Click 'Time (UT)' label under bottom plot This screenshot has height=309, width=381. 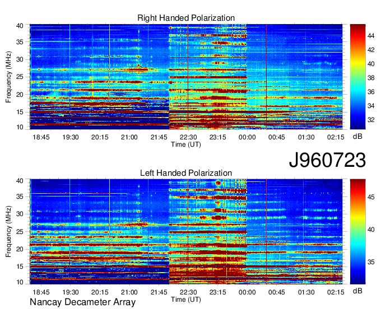click(186, 299)
